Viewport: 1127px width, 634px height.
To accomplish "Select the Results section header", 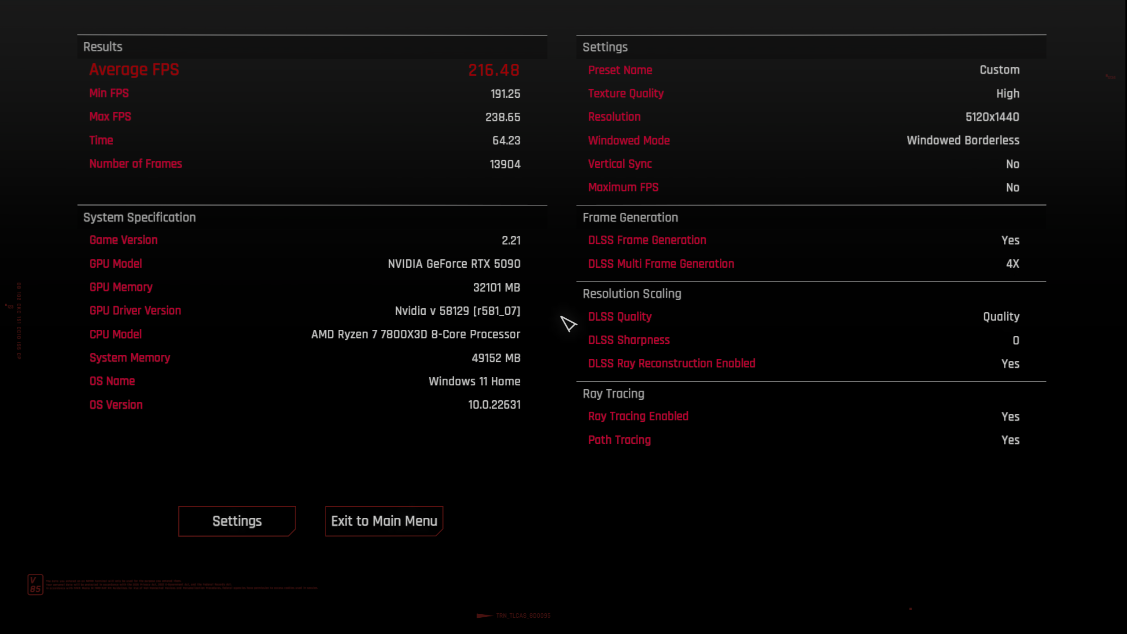I will point(103,47).
